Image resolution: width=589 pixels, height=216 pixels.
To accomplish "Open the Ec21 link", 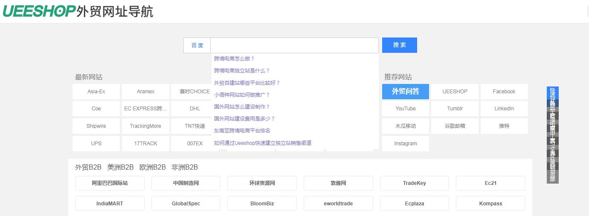I will point(490,183).
